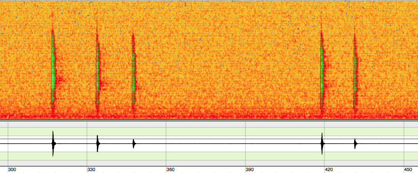The height and width of the screenshot is (173, 418).
Task: Click the lower light-green band in waveform
Action: 209,156
